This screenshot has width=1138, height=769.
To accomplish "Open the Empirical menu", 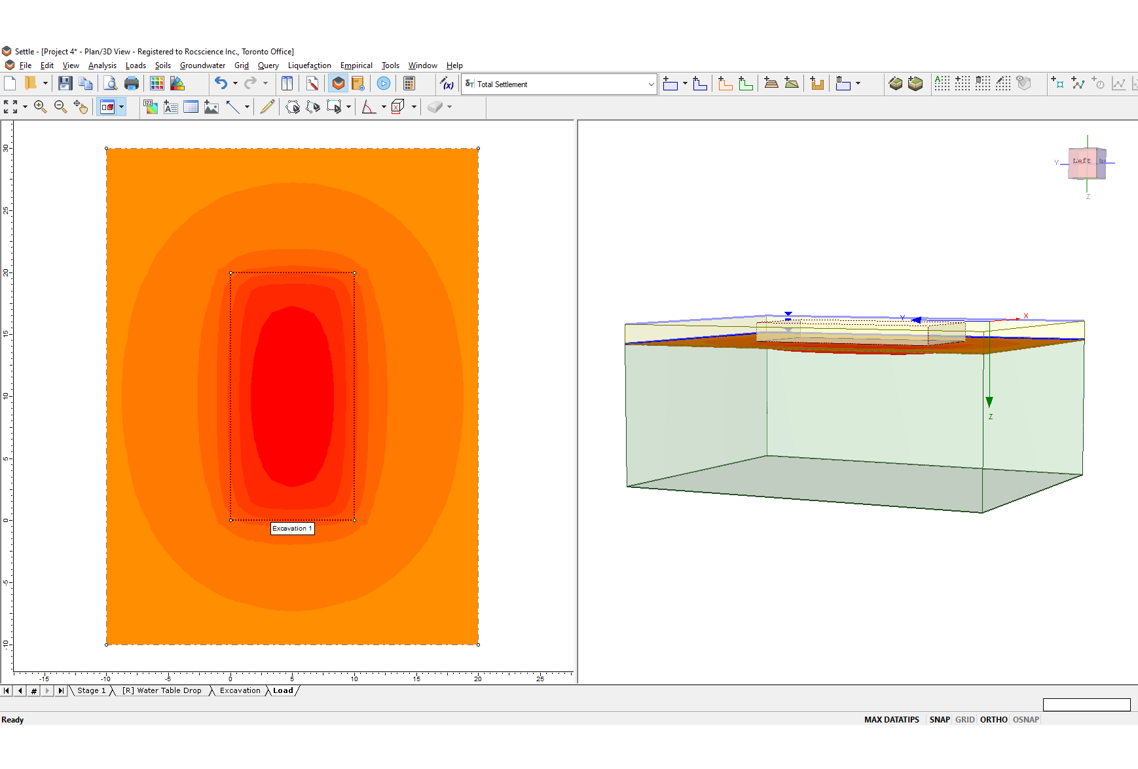I will click(x=356, y=66).
